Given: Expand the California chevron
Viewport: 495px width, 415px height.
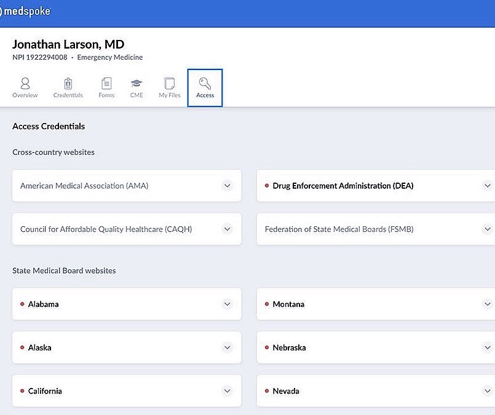Looking at the screenshot, I should tap(228, 391).
